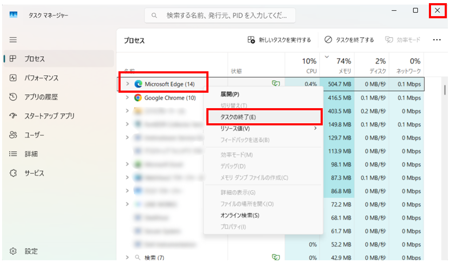Open アプリの履歴 view

point(39,97)
